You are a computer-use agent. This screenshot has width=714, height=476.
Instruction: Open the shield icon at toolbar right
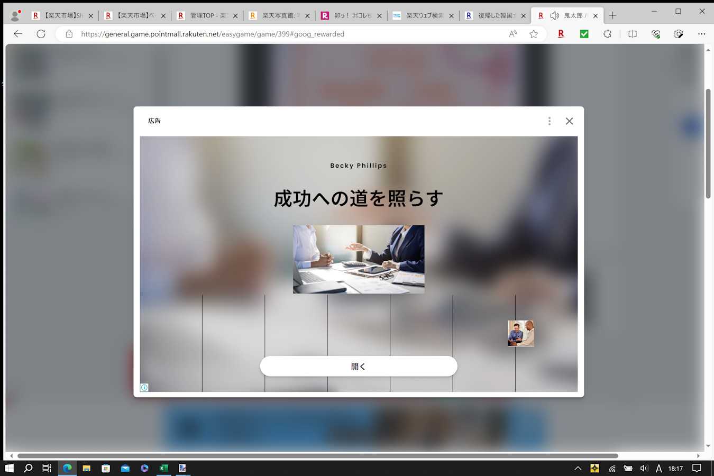(679, 34)
